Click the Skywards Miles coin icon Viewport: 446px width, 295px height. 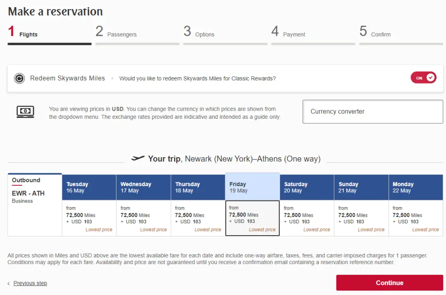tap(19, 78)
